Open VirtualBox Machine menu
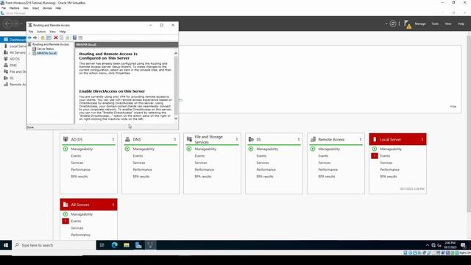Viewport: 471px width, 265px height. (x=14, y=8)
